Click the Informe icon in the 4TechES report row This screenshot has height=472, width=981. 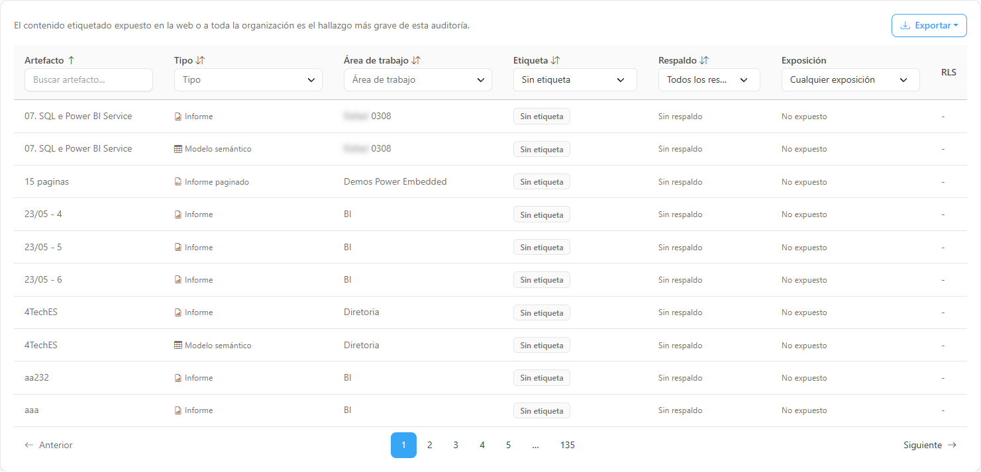coord(178,312)
